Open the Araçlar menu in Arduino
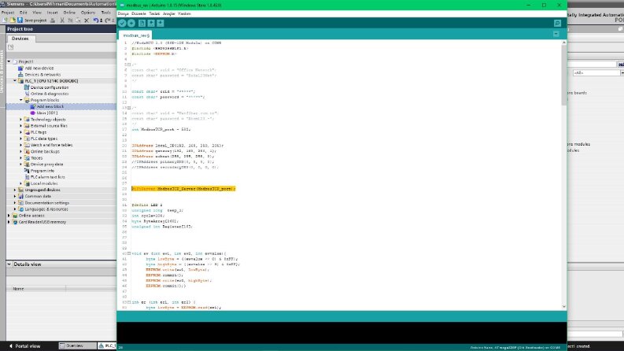This screenshot has width=624, height=351. click(168, 13)
